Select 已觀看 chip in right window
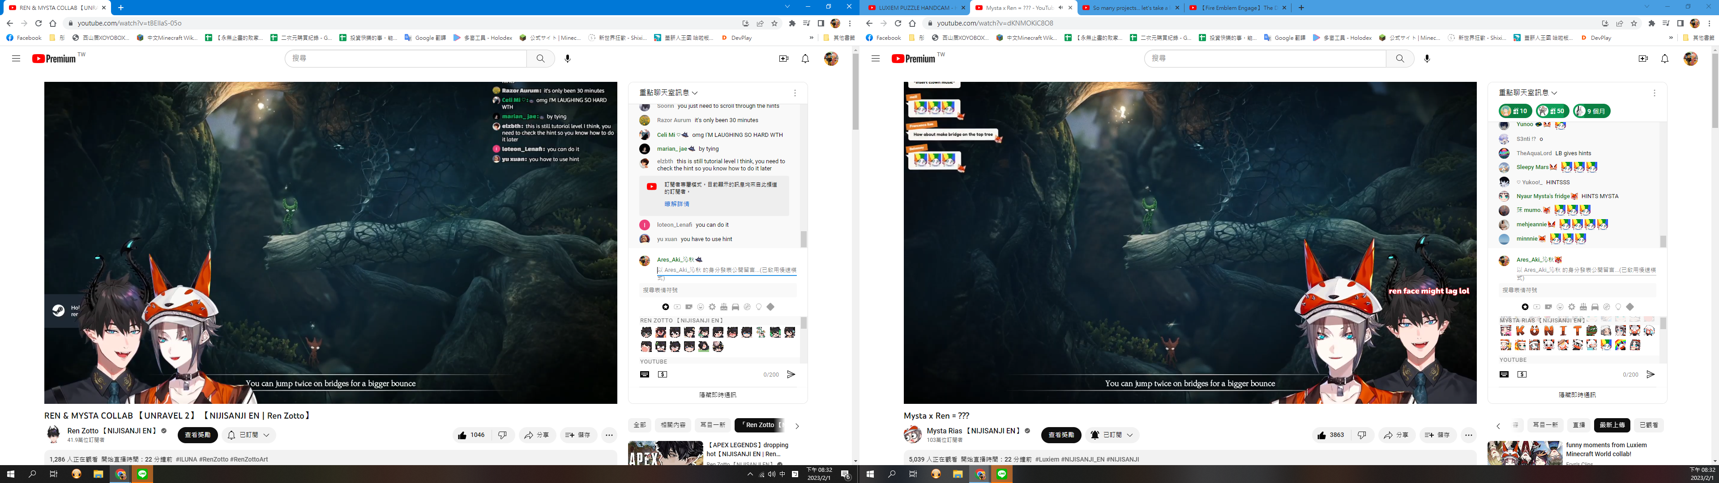 (x=1648, y=425)
